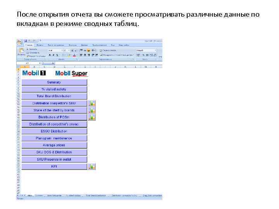Click the Mobil 1 logo image
The image size is (279, 209).
point(34,73)
